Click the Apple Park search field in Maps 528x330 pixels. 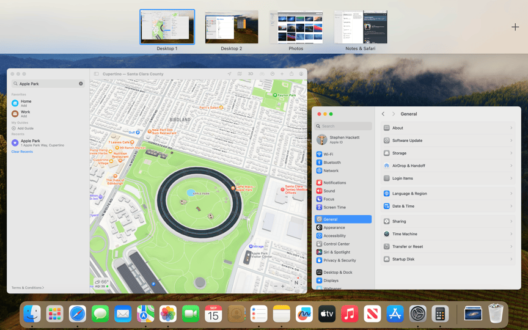pyautogui.click(x=48, y=84)
